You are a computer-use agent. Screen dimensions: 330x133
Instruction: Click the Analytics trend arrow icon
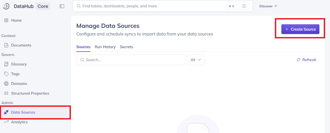(6, 122)
